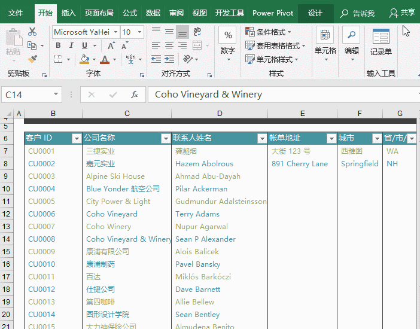Click the Center horizontal alignment icon
Image resolution: width=420 pixels, height=329 pixels.
169,45
